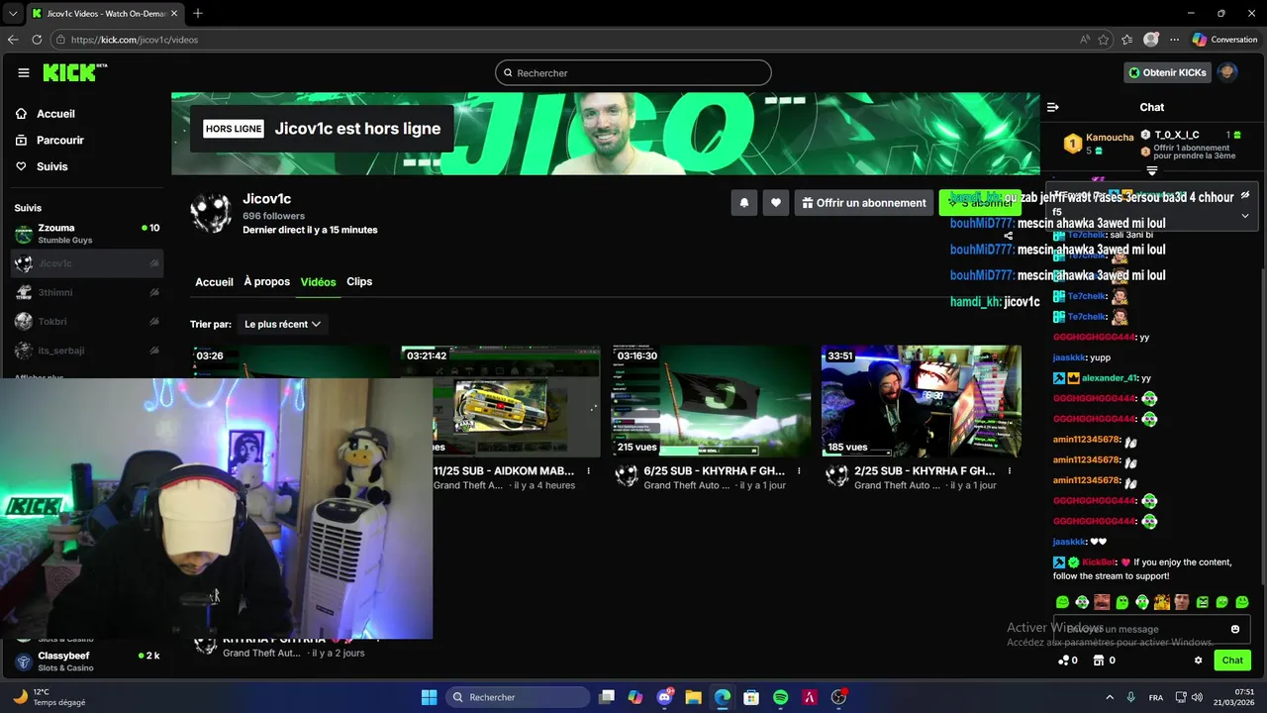Open Discord from the taskbar

point(664,697)
